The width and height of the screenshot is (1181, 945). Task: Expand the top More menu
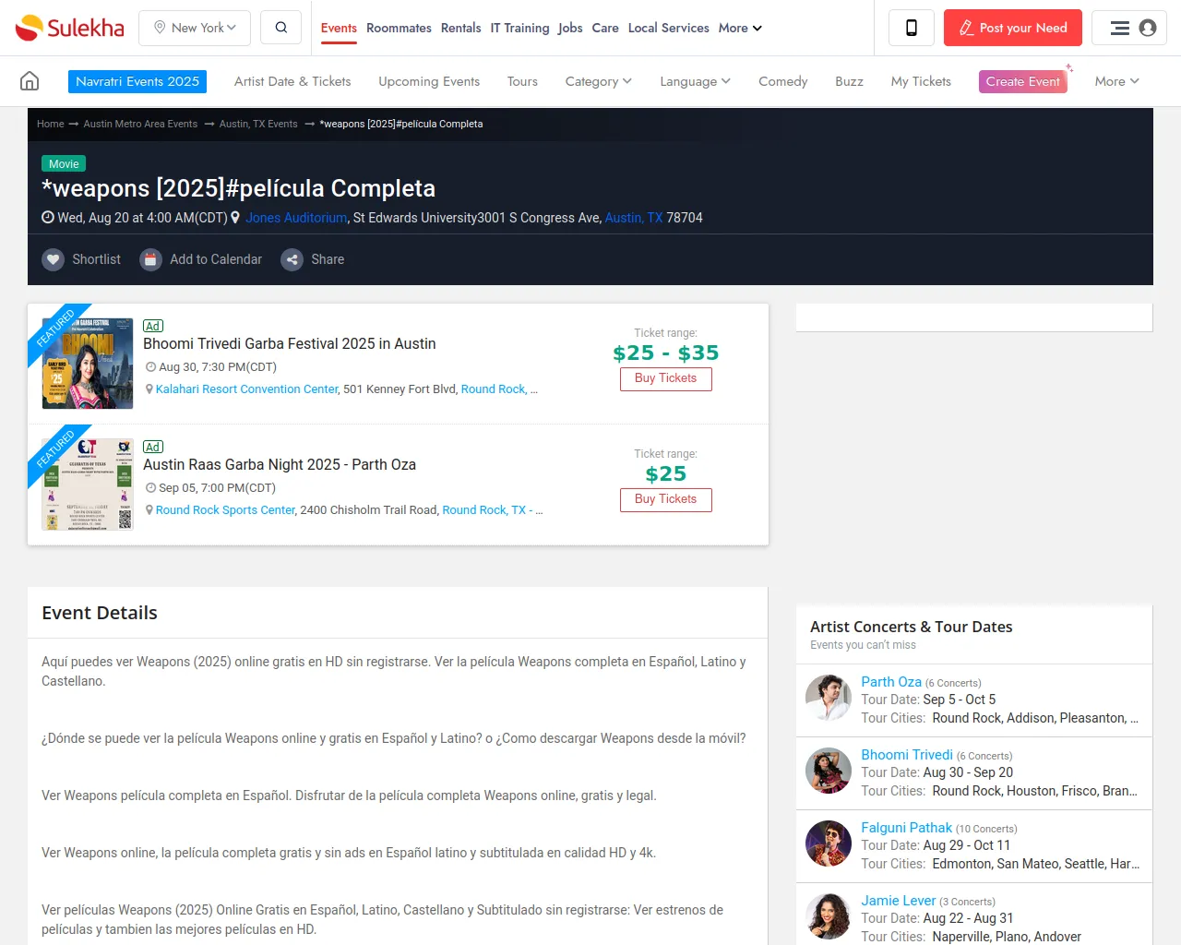pyautogui.click(x=742, y=28)
